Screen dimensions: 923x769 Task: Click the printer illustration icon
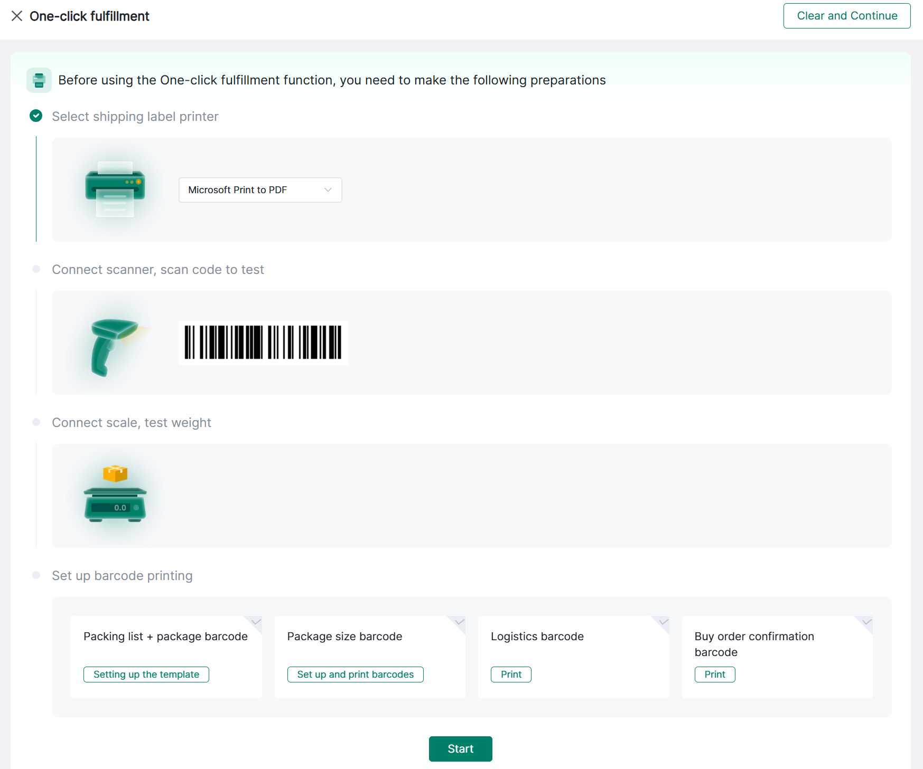tap(114, 189)
